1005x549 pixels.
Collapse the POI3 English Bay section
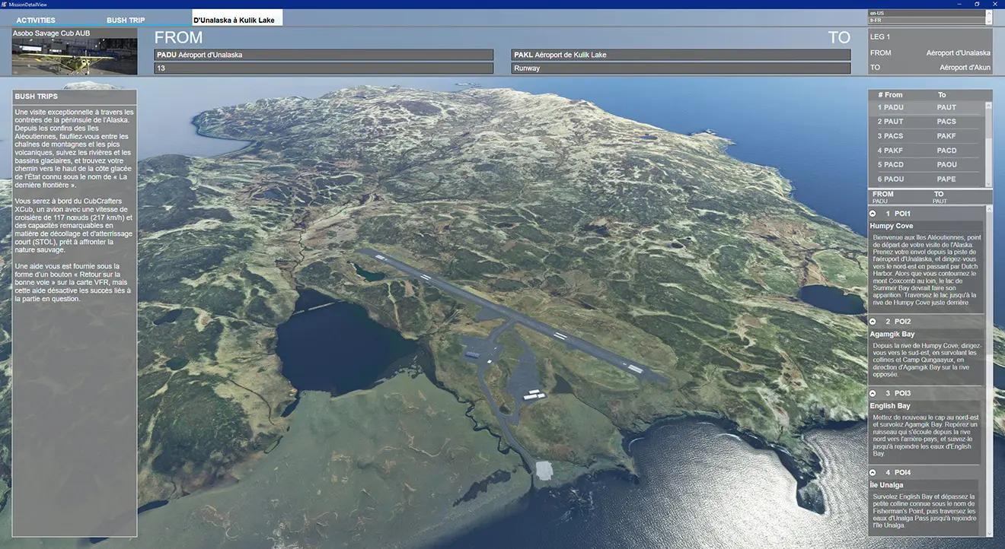pos(873,393)
